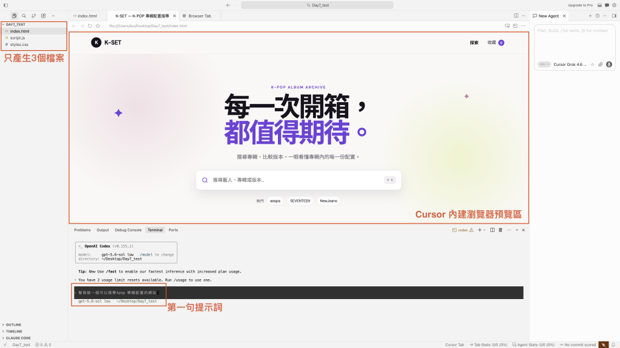
Task: Switch to the K-SET K-POP preview tab
Action: click(142, 16)
